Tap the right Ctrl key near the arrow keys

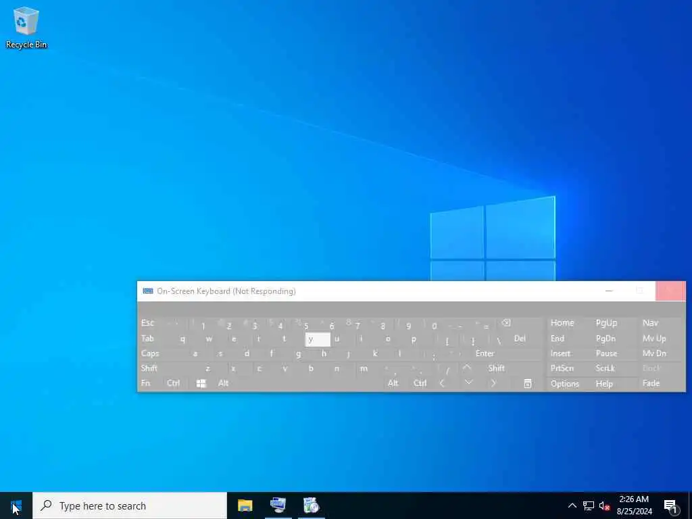point(420,383)
